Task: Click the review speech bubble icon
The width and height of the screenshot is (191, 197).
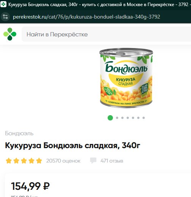Action: 93,161
